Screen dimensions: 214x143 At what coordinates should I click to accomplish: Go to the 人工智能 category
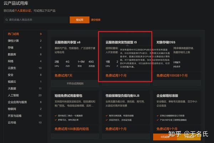click(x=13, y=95)
